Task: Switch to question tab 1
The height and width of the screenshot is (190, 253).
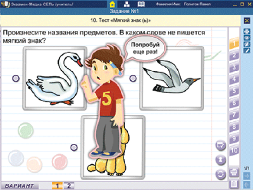Action: [x=234, y=43]
